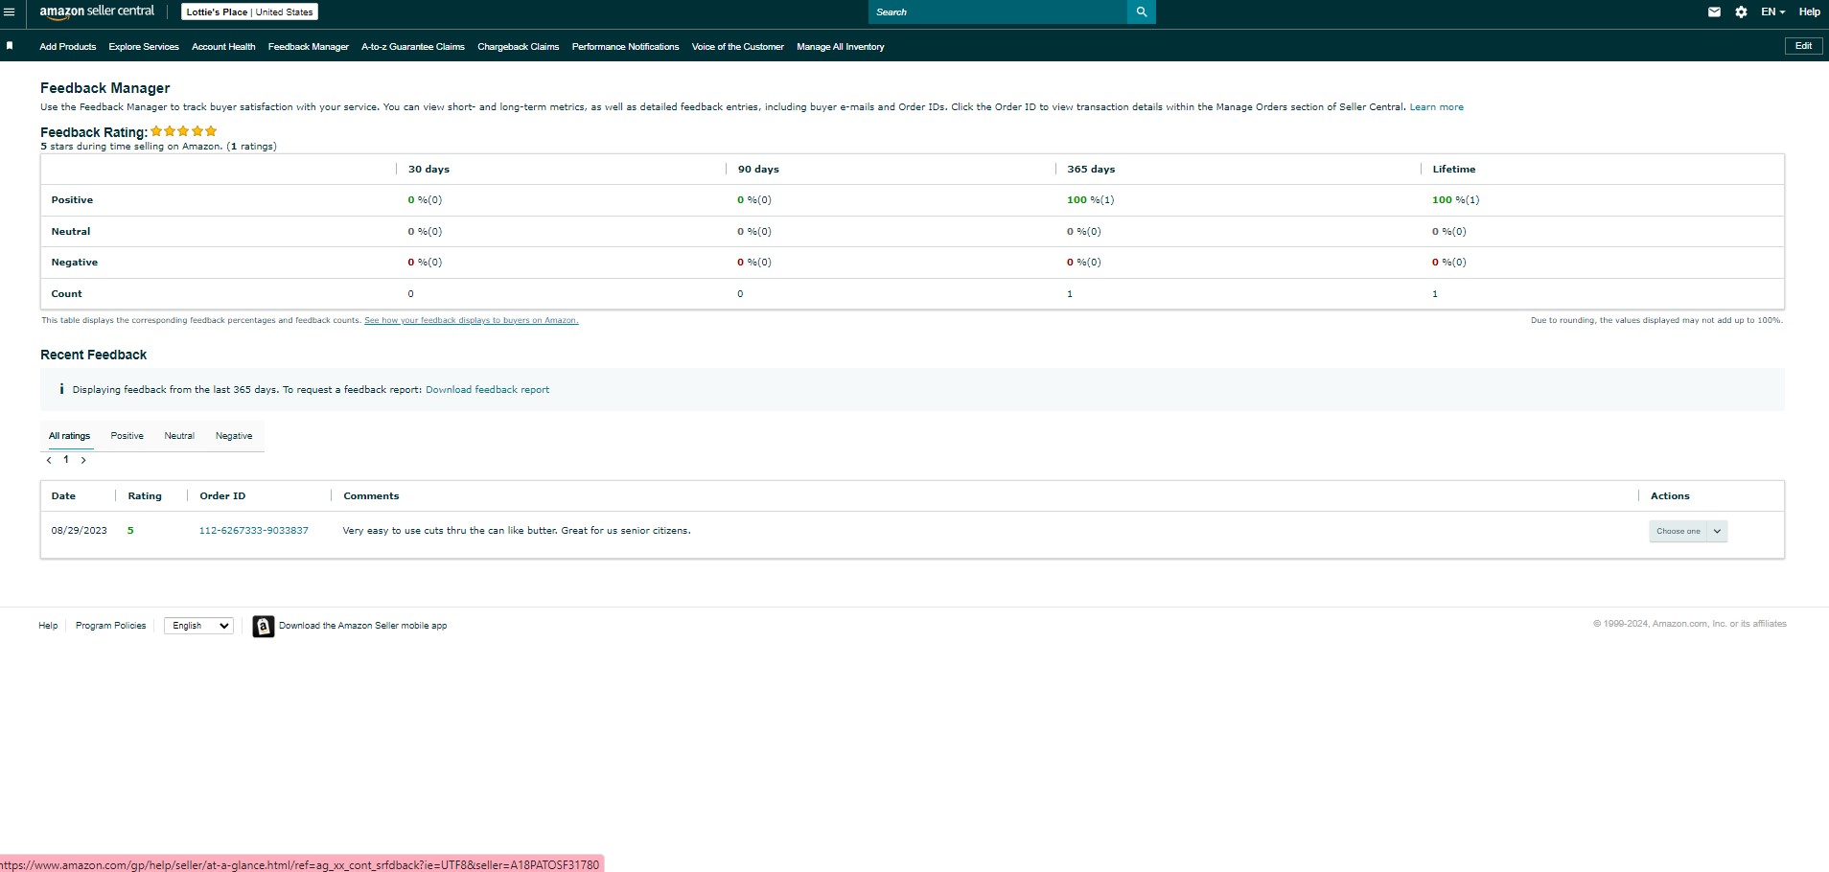Open the settings gear icon
Viewport: 1829px width, 872px height.
pos(1741,12)
